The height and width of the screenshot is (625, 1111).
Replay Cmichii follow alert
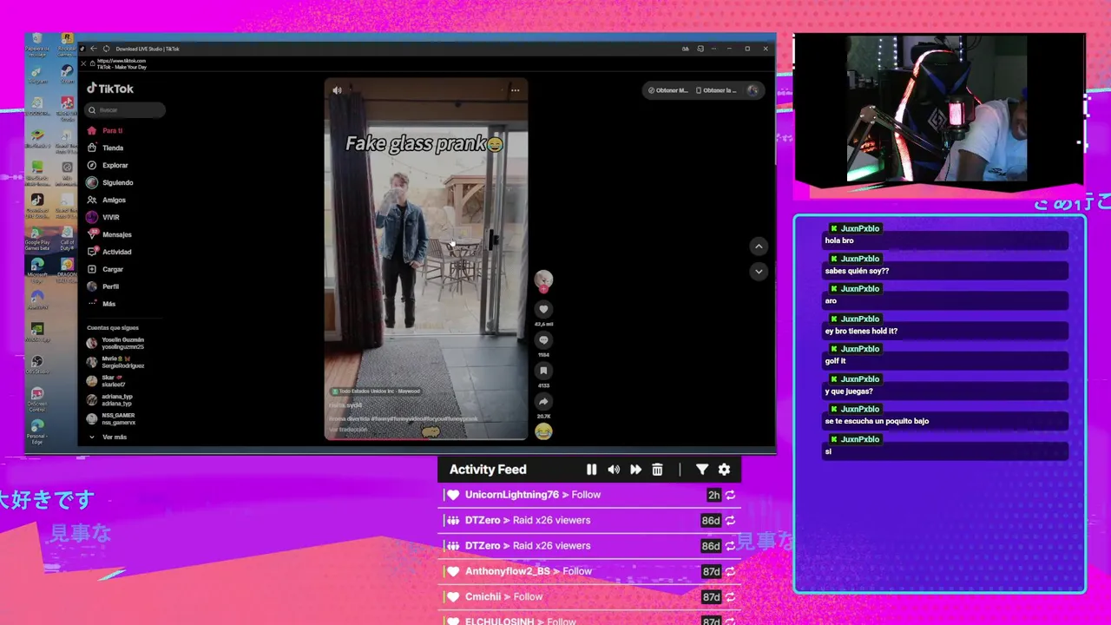tap(731, 597)
